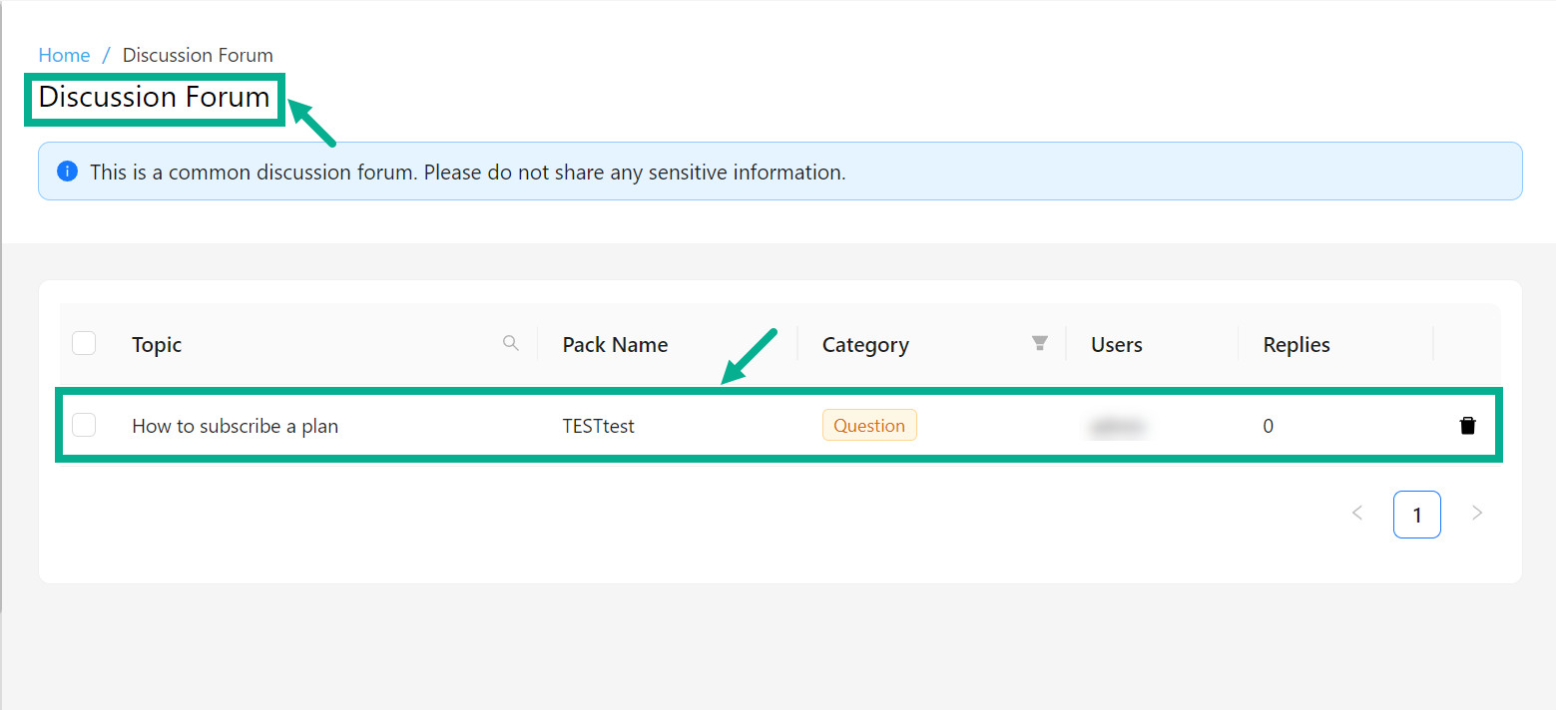This screenshot has width=1556, height=710.
Task: Click the Users column header
Action: (x=1116, y=345)
